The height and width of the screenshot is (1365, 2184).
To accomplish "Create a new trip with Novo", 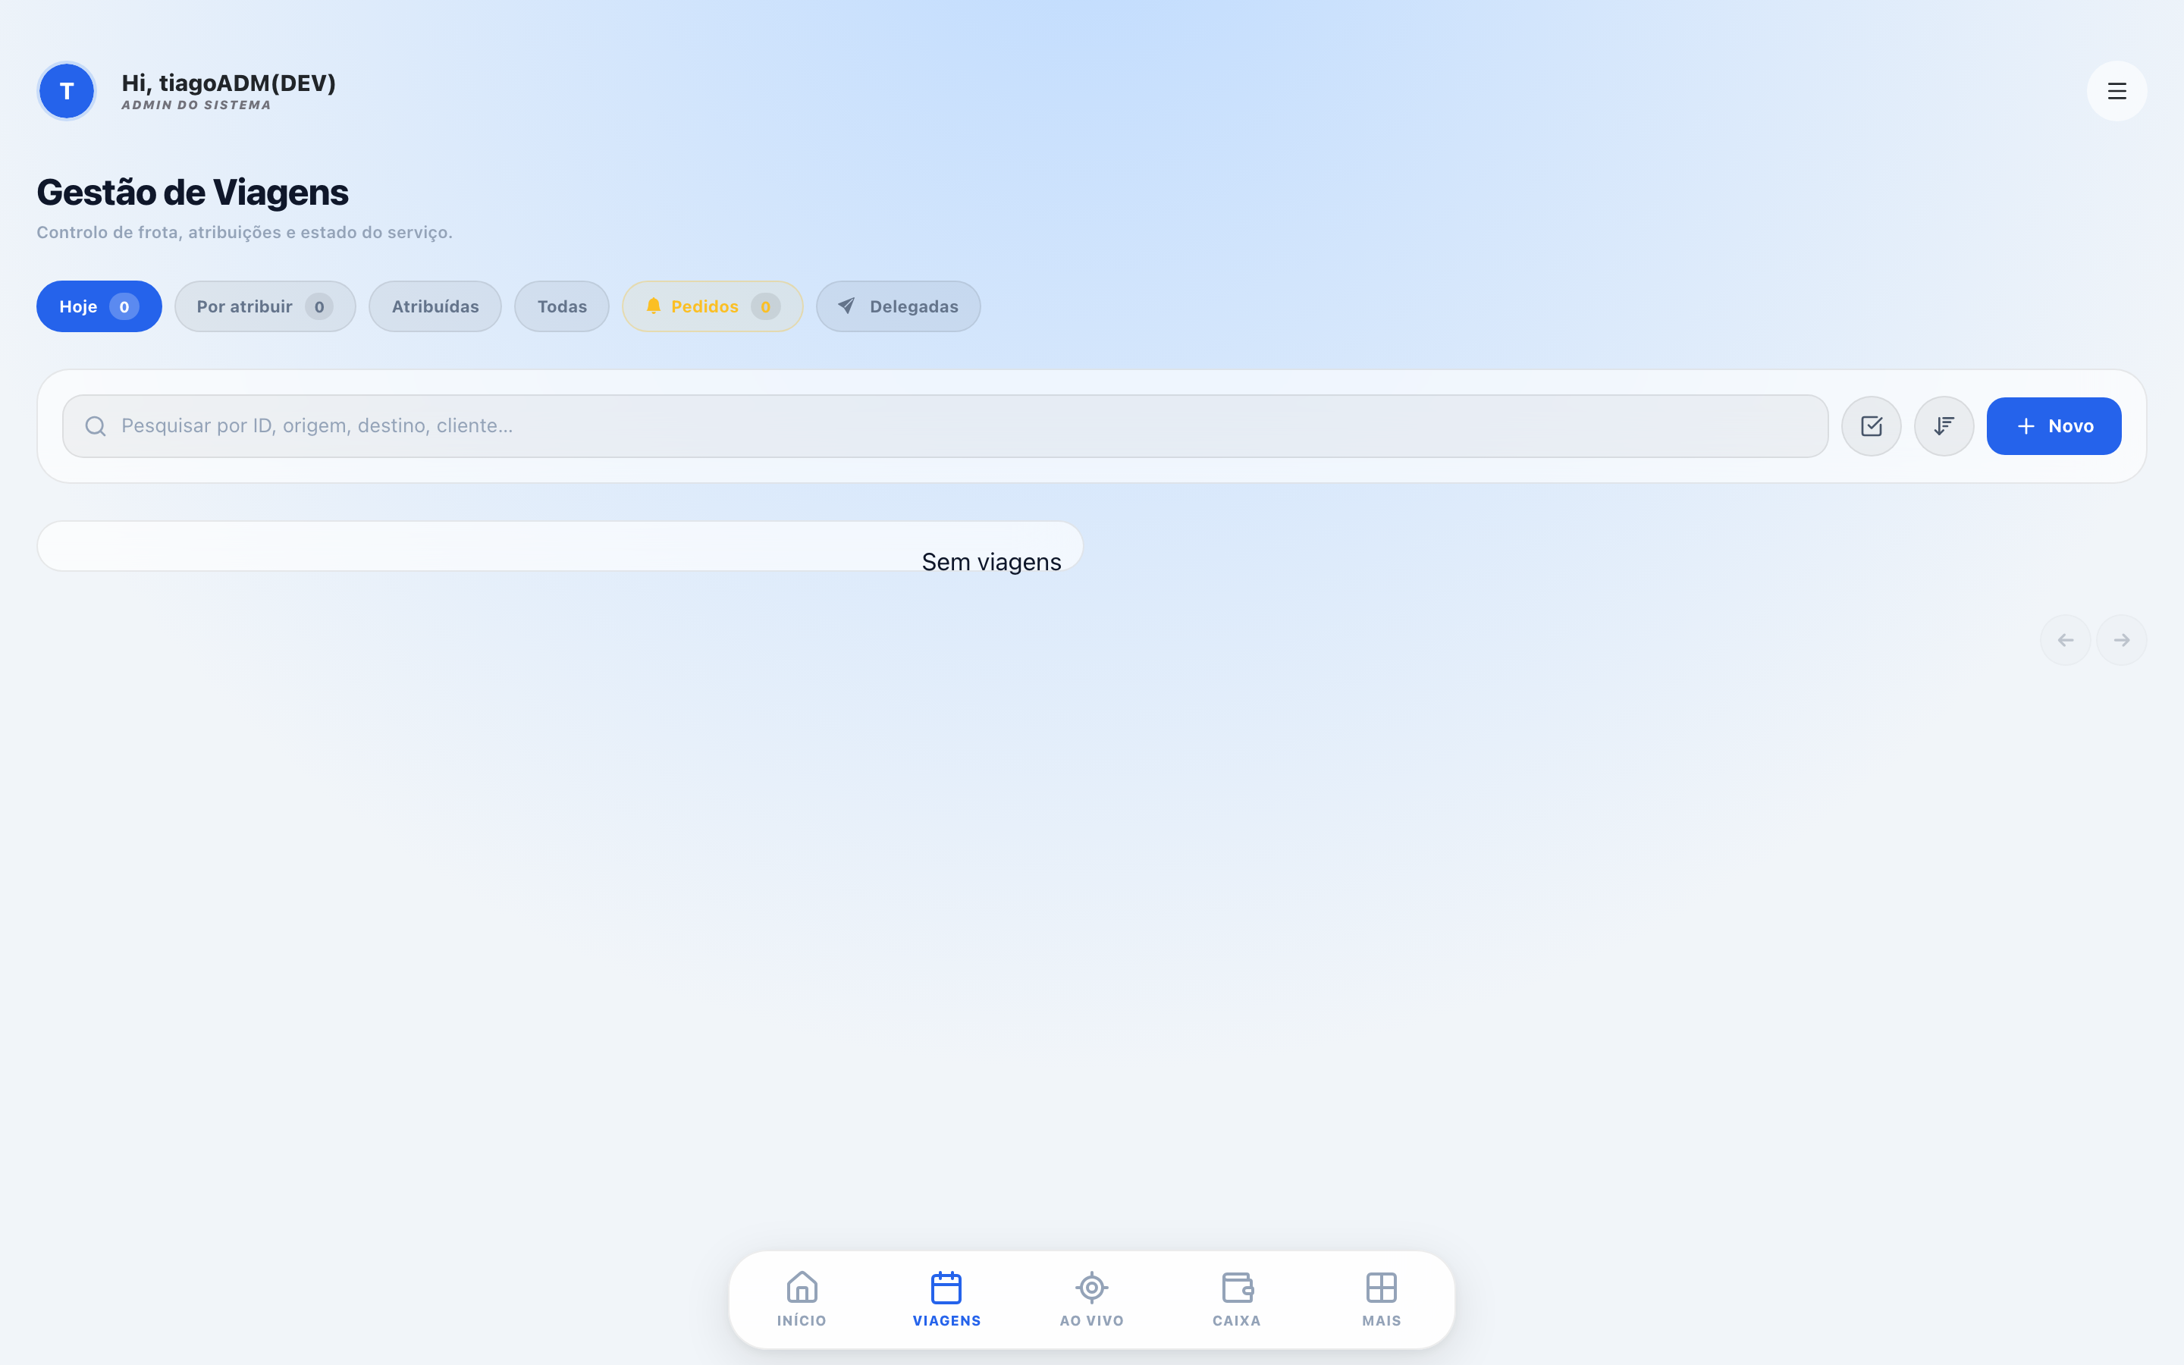I will (x=2054, y=426).
